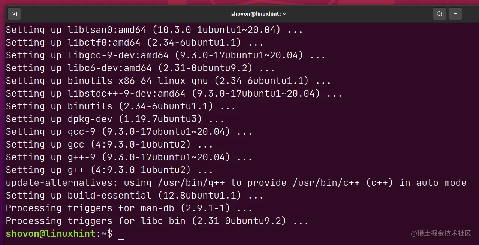Click the Processing triggers for man-db line

click(x=128, y=208)
